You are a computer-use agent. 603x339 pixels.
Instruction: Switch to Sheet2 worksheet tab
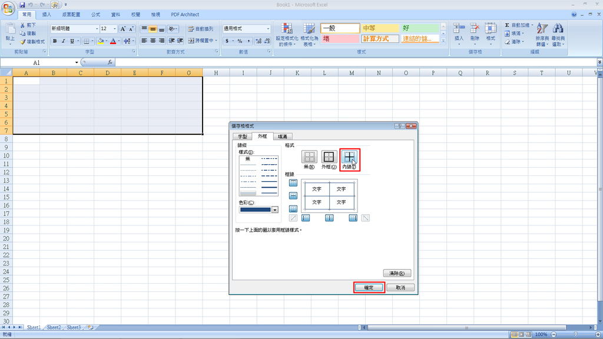coord(54,327)
